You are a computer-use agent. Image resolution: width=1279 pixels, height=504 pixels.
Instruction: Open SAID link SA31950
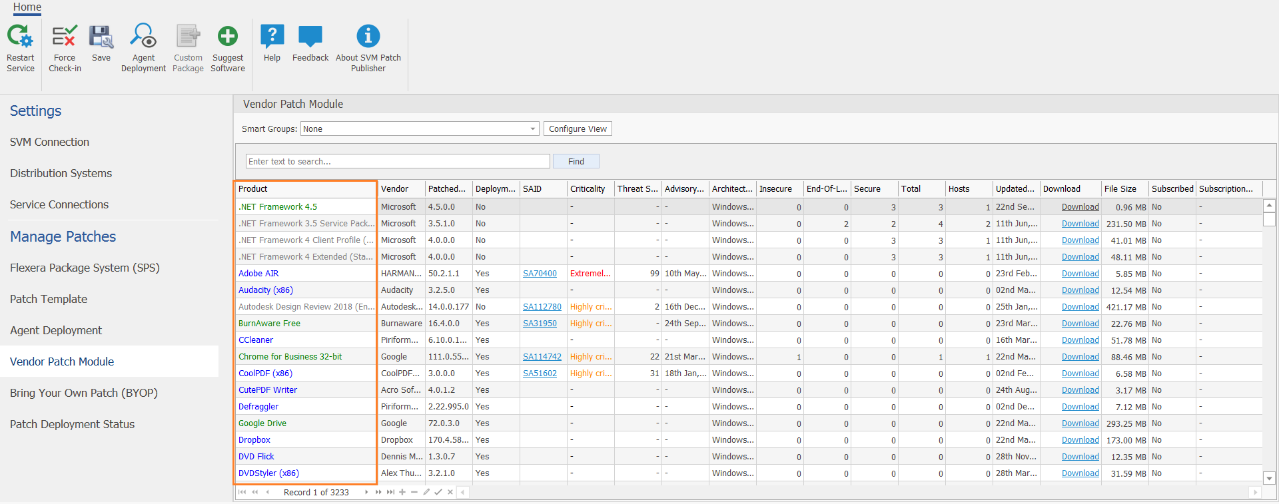click(x=540, y=324)
